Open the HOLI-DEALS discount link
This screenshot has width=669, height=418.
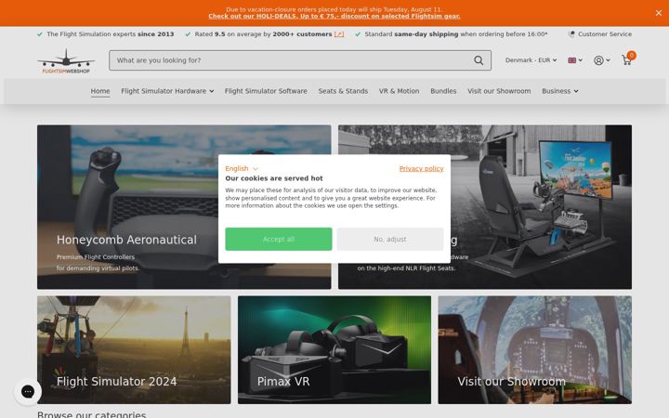click(334, 16)
